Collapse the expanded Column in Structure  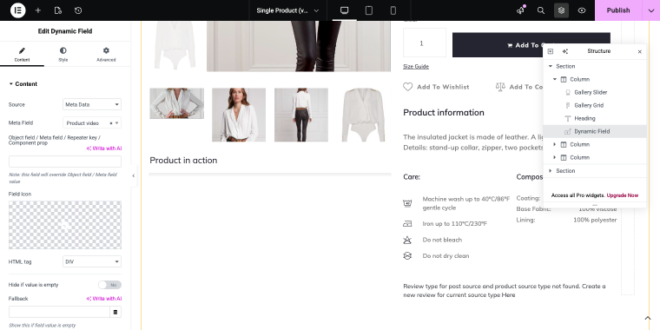[555, 79]
